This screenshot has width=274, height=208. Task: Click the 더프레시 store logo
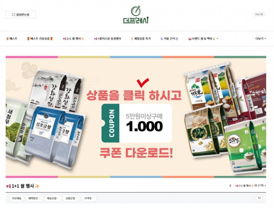click(136, 15)
